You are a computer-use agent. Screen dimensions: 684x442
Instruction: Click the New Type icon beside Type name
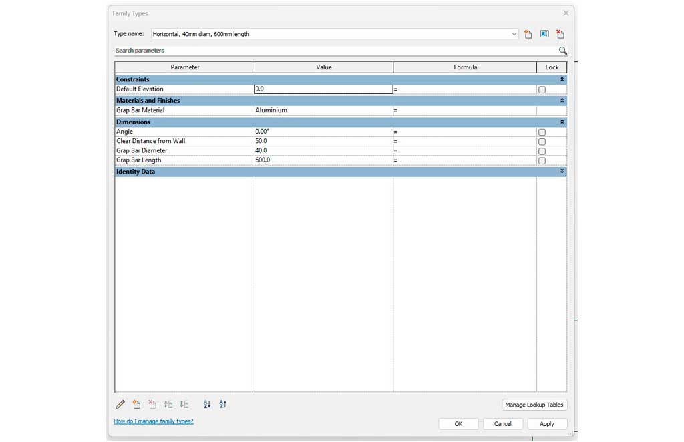tap(528, 34)
